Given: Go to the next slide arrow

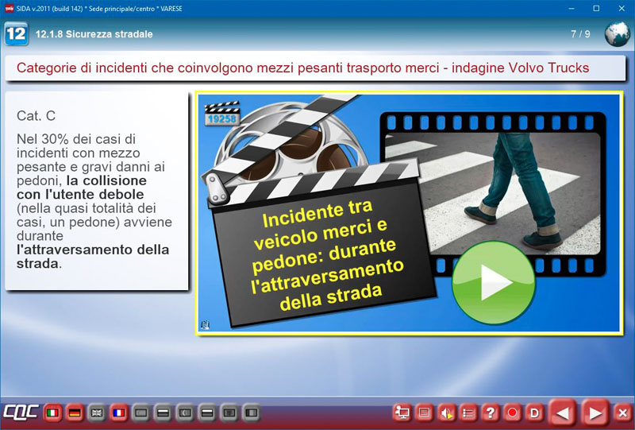Looking at the screenshot, I should [593, 413].
